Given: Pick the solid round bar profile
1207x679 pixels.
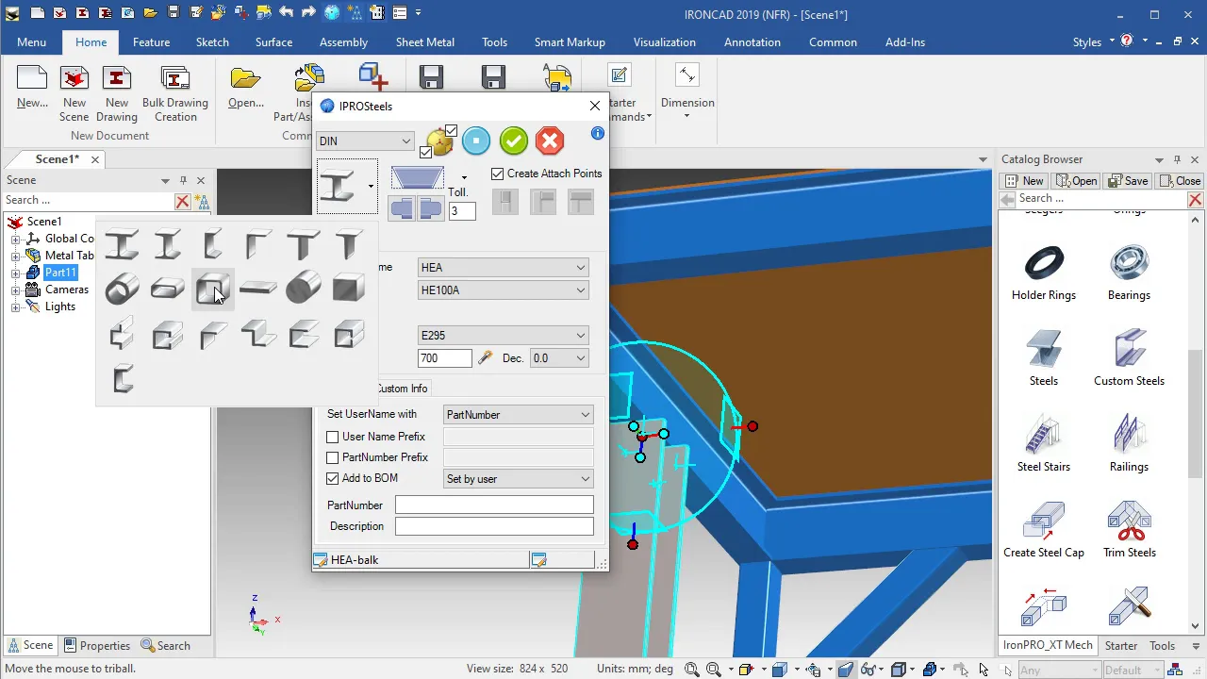Looking at the screenshot, I should click(x=303, y=290).
